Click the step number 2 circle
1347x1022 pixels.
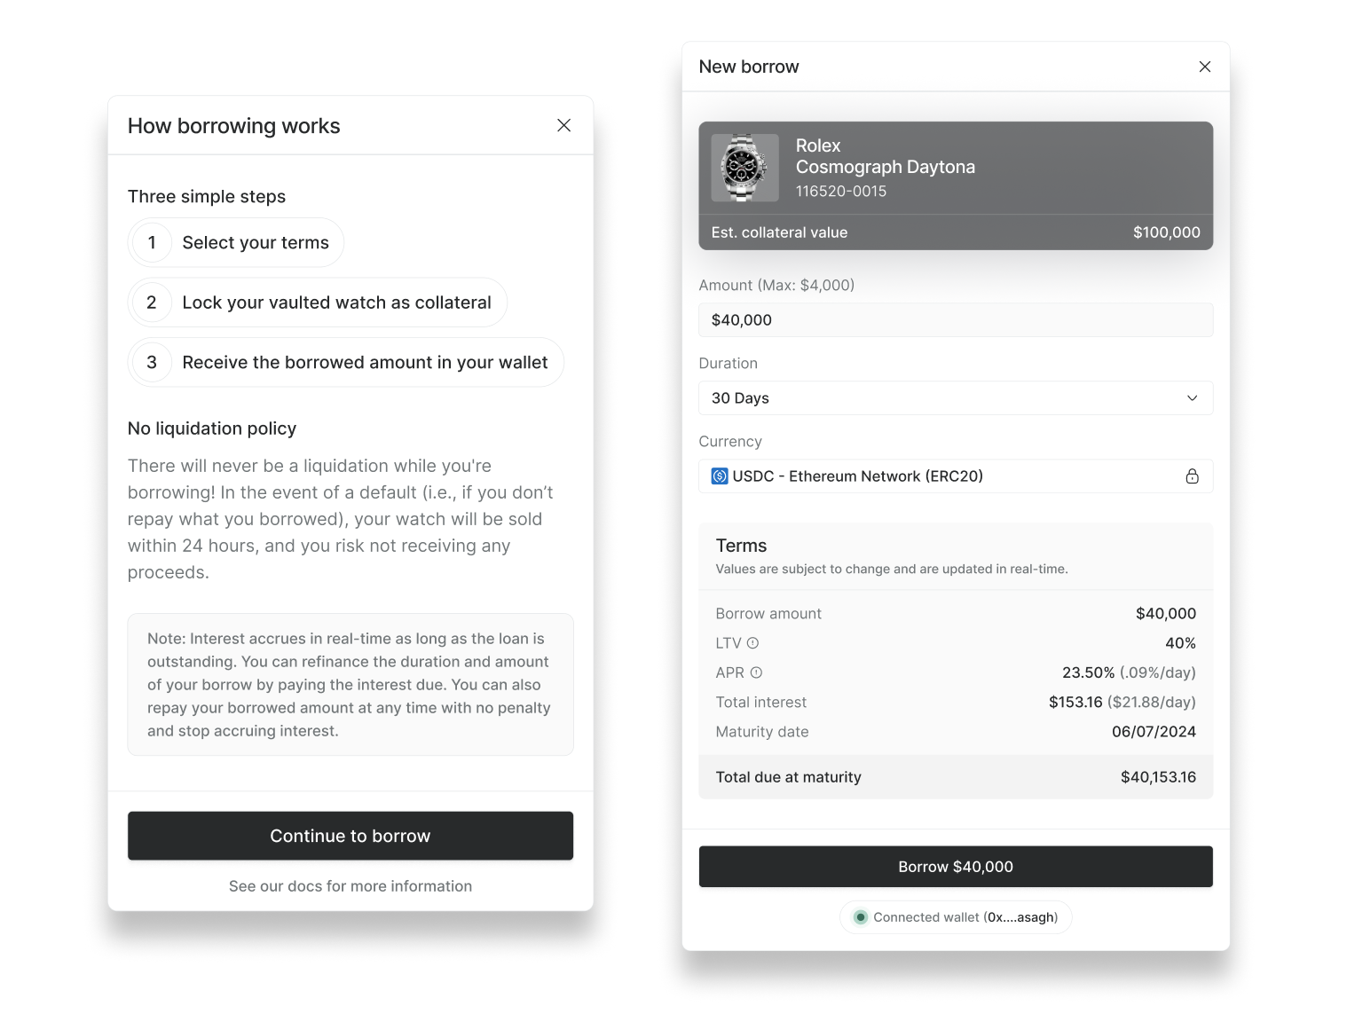(x=152, y=303)
